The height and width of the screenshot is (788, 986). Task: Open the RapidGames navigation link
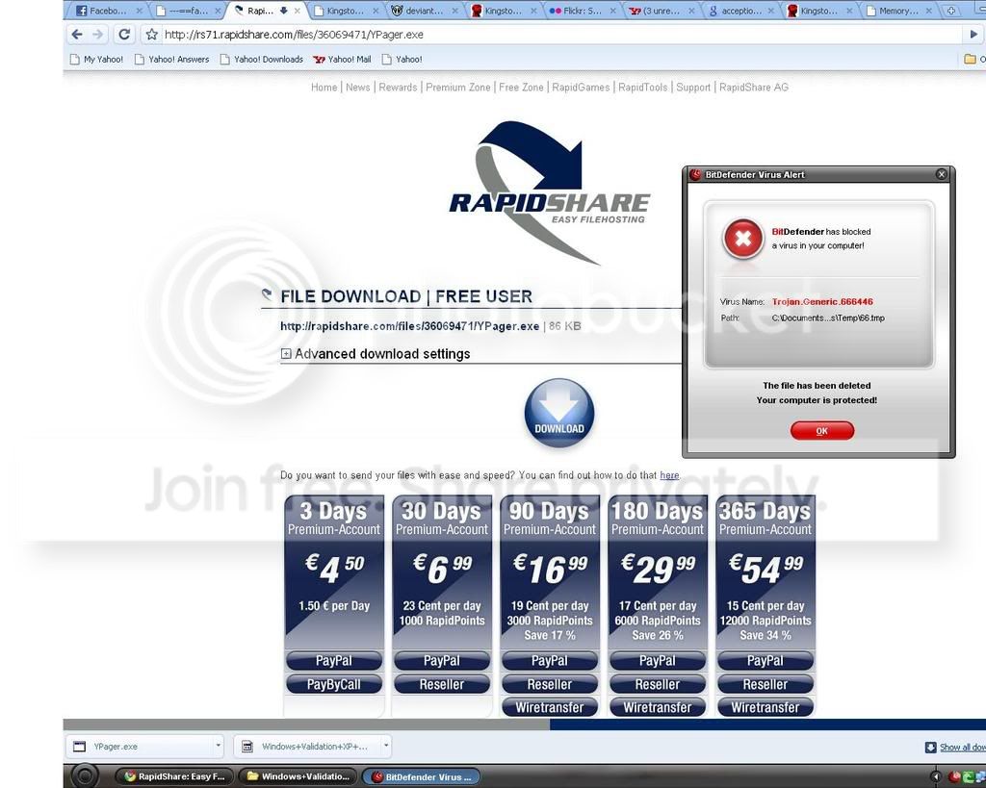(581, 88)
